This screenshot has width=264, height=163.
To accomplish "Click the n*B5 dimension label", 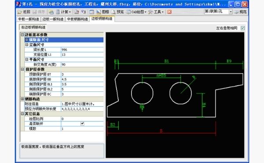I will pos(161,76).
